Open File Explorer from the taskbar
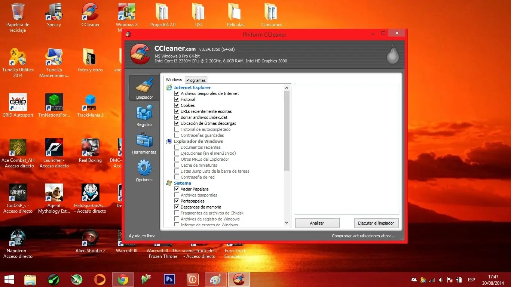The width and height of the screenshot is (511, 287). point(30,279)
